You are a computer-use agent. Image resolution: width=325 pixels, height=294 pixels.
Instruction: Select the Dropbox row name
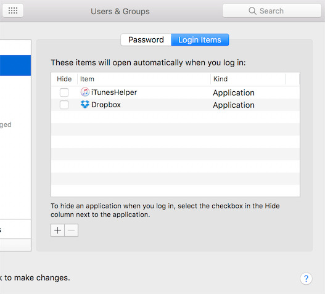tap(106, 105)
